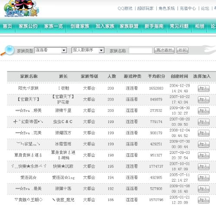Click 加入 for the 【玄霸天下】 row

[x=203, y=100]
